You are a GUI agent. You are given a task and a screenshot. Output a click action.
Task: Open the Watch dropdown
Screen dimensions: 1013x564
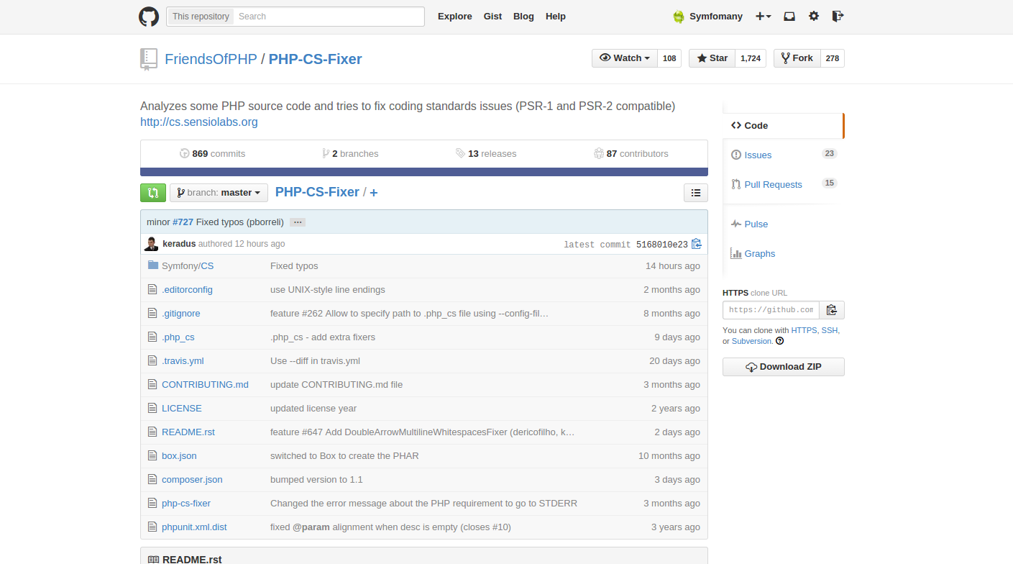(x=625, y=58)
